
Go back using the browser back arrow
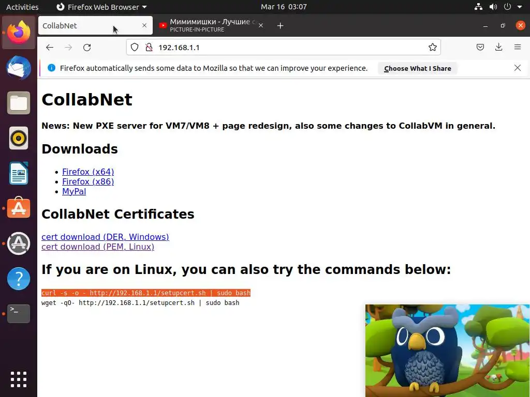click(50, 48)
